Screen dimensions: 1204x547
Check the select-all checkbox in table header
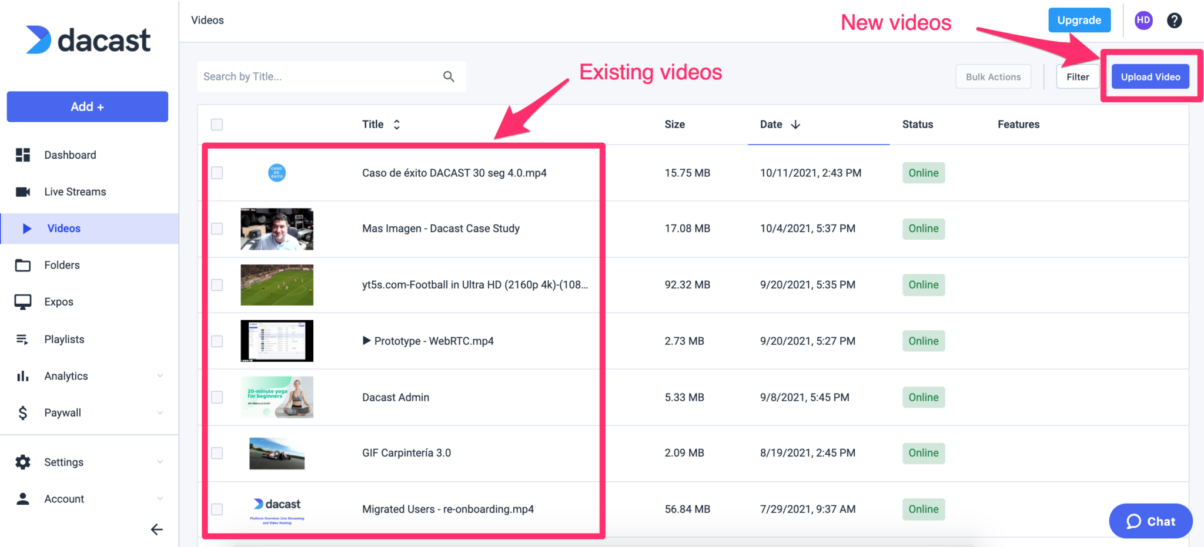(x=217, y=124)
